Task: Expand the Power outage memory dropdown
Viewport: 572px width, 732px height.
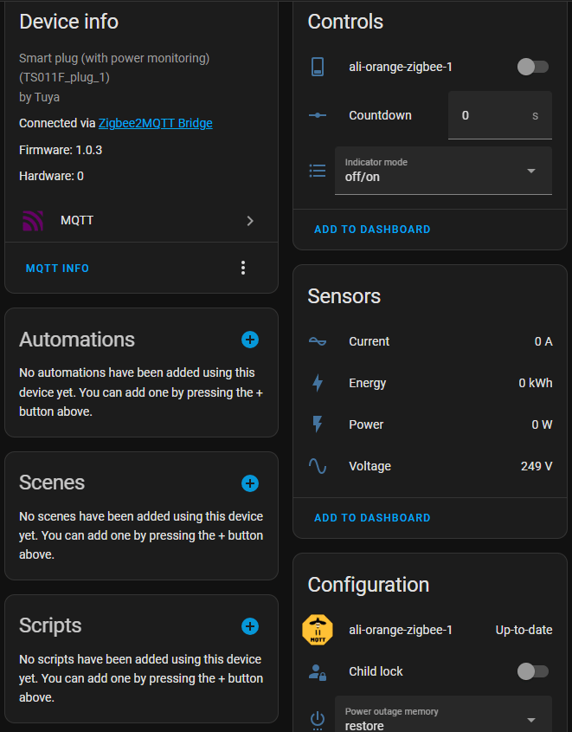Action: pyautogui.click(x=443, y=717)
